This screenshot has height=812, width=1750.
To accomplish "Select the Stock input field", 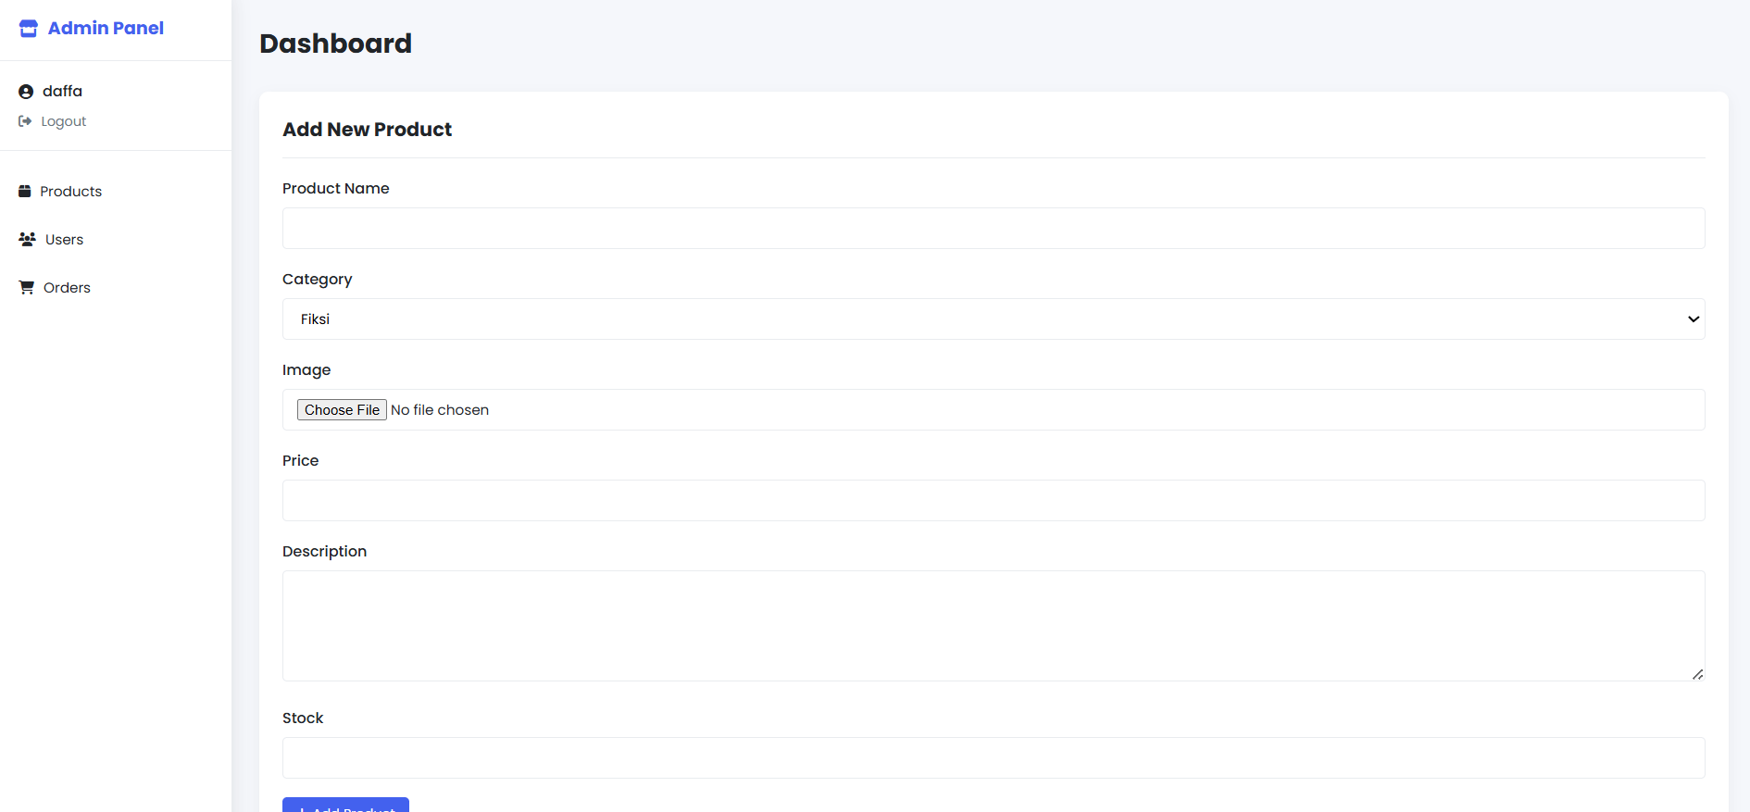I will 993,758.
